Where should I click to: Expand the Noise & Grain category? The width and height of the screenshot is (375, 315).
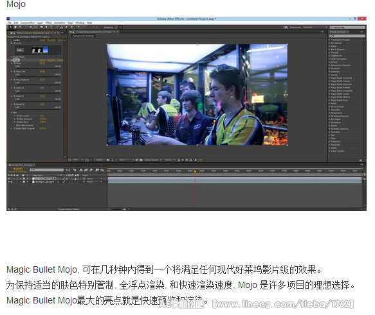click(x=329, y=106)
